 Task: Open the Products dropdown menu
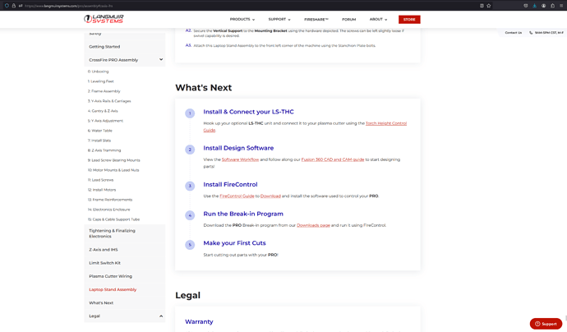tap(242, 19)
